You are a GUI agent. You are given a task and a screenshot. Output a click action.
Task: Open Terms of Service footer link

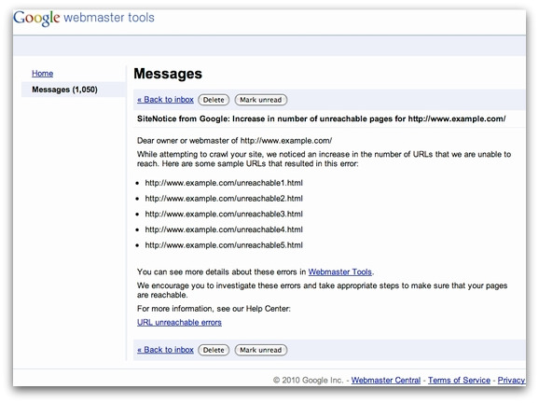(x=459, y=381)
